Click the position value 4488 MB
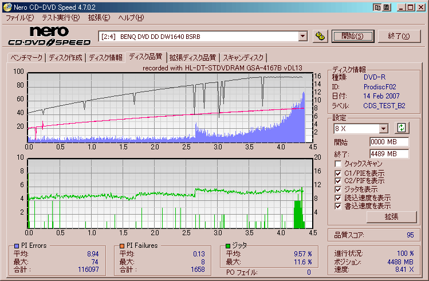 (400, 262)
